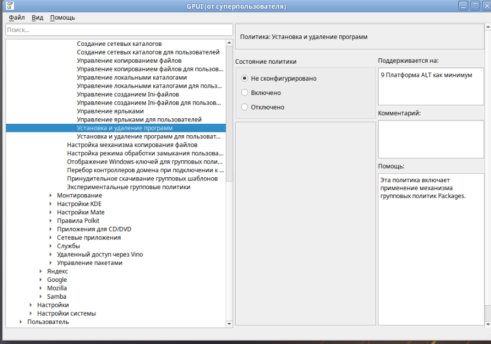
Task: Expand the Пользователь root node
Action: pos(21,322)
